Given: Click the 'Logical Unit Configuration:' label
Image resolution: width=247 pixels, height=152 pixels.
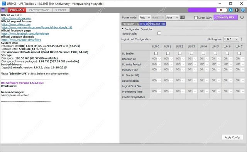Looking at the screenshot, I should 136,39.
